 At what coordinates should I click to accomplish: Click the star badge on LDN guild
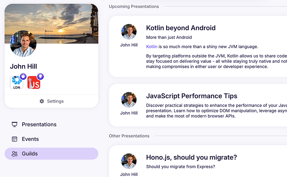(x=23, y=77)
